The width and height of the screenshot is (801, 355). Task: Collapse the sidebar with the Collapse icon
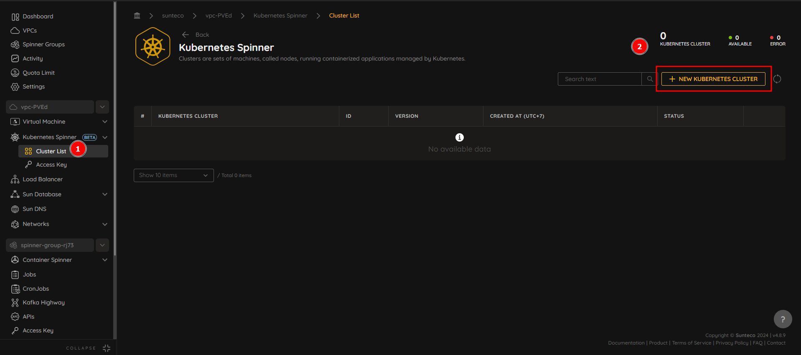(107, 348)
